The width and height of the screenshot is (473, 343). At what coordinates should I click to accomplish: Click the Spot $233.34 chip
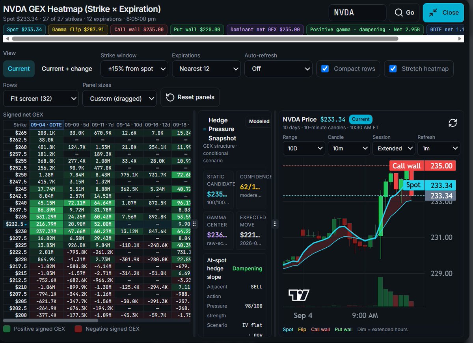(x=24, y=30)
